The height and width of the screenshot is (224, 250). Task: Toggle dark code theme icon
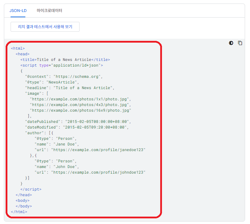point(231,43)
